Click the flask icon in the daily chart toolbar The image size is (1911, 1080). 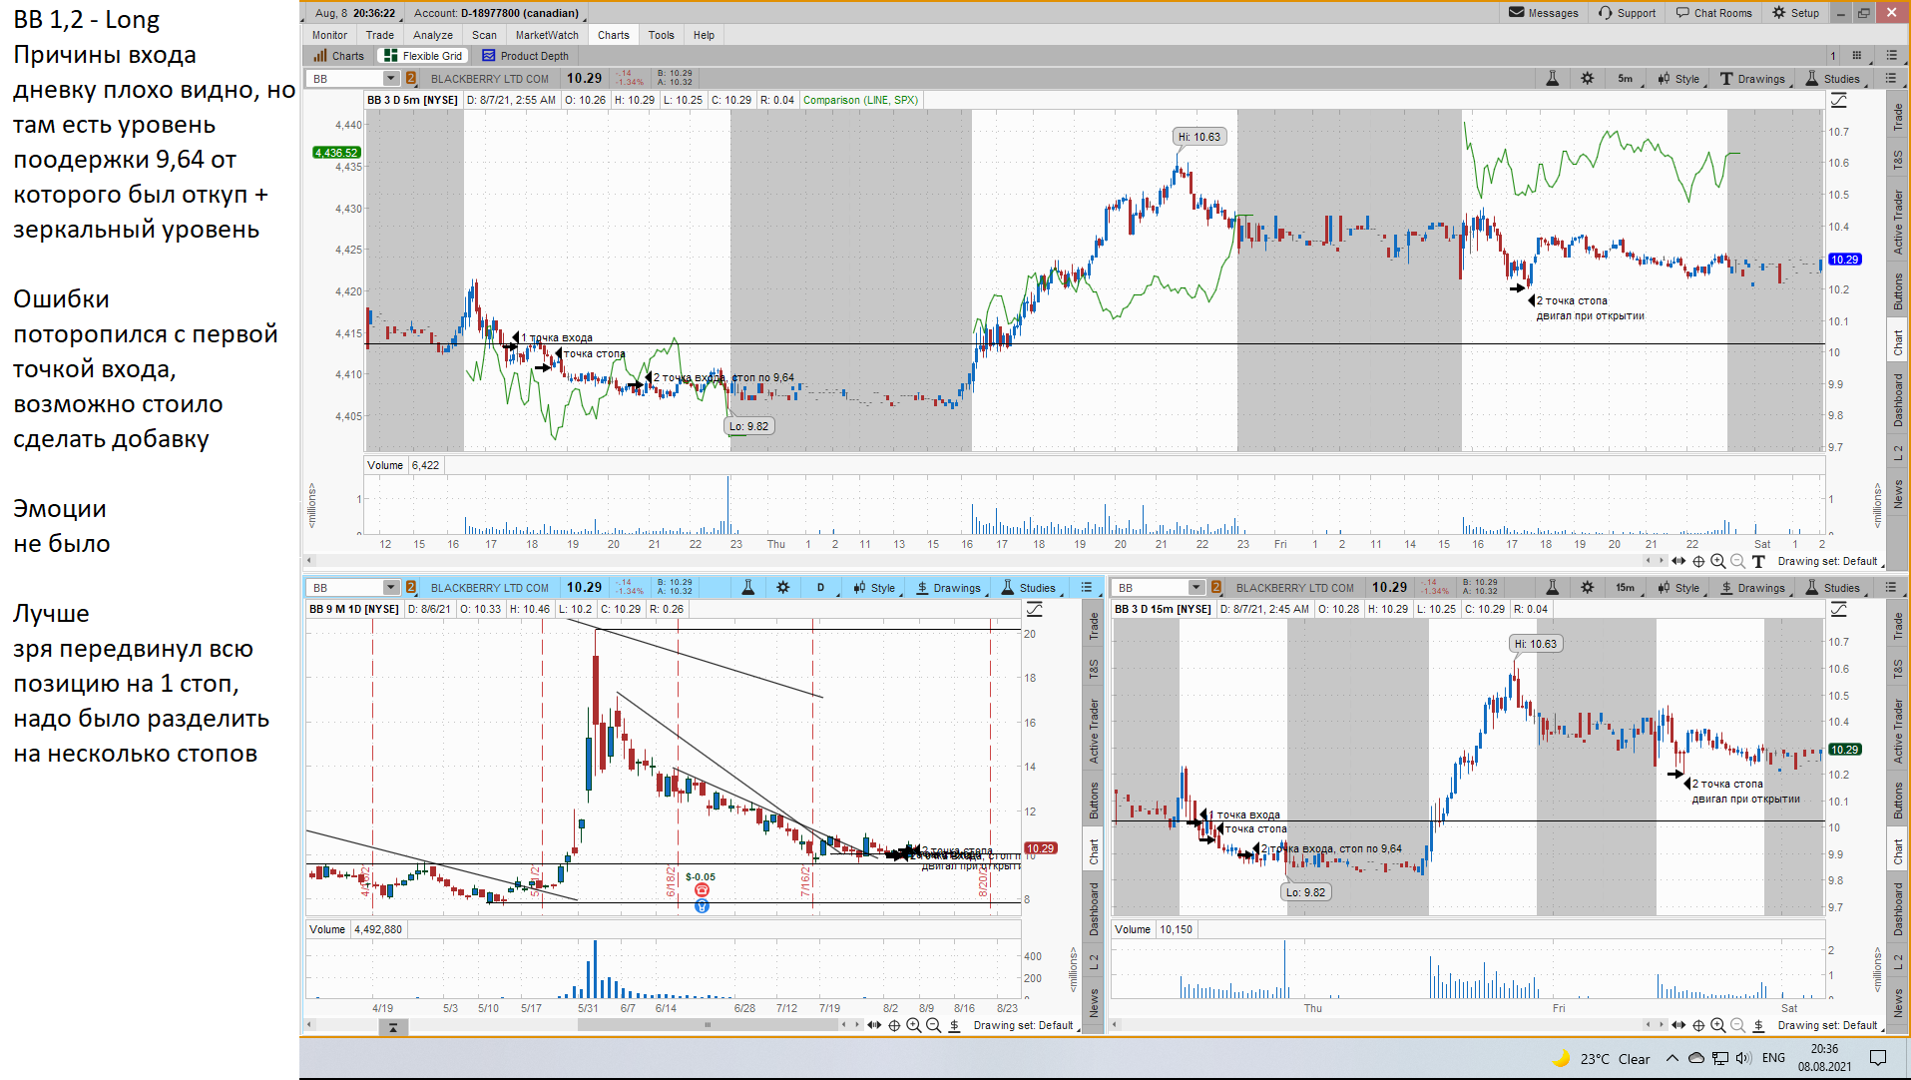747,588
